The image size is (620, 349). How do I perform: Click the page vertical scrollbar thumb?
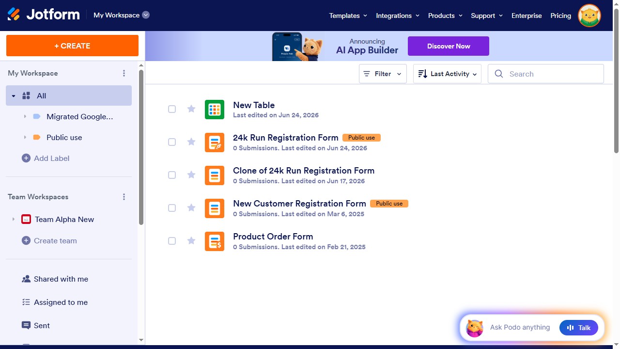616,80
